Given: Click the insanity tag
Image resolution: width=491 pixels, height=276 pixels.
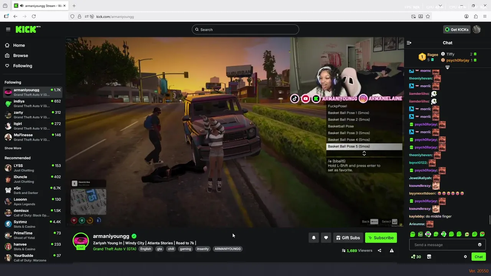Looking at the screenshot, I should pyautogui.click(x=203, y=249).
